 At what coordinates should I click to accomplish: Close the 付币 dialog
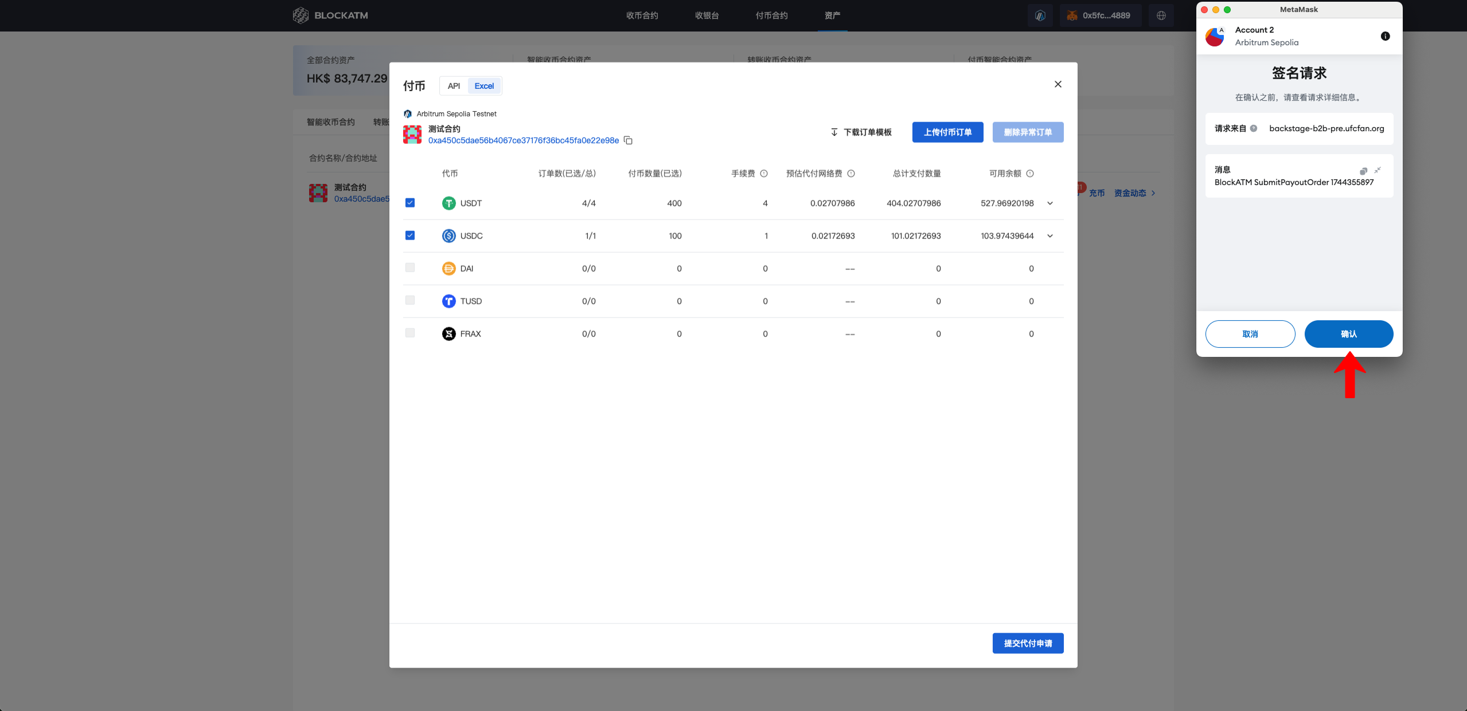click(1058, 84)
